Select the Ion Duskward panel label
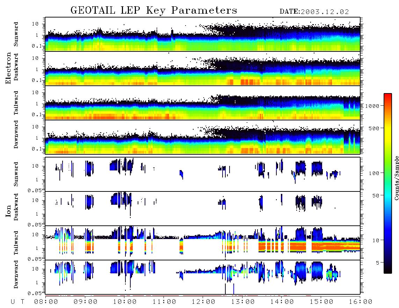 pyautogui.click(x=16, y=207)
